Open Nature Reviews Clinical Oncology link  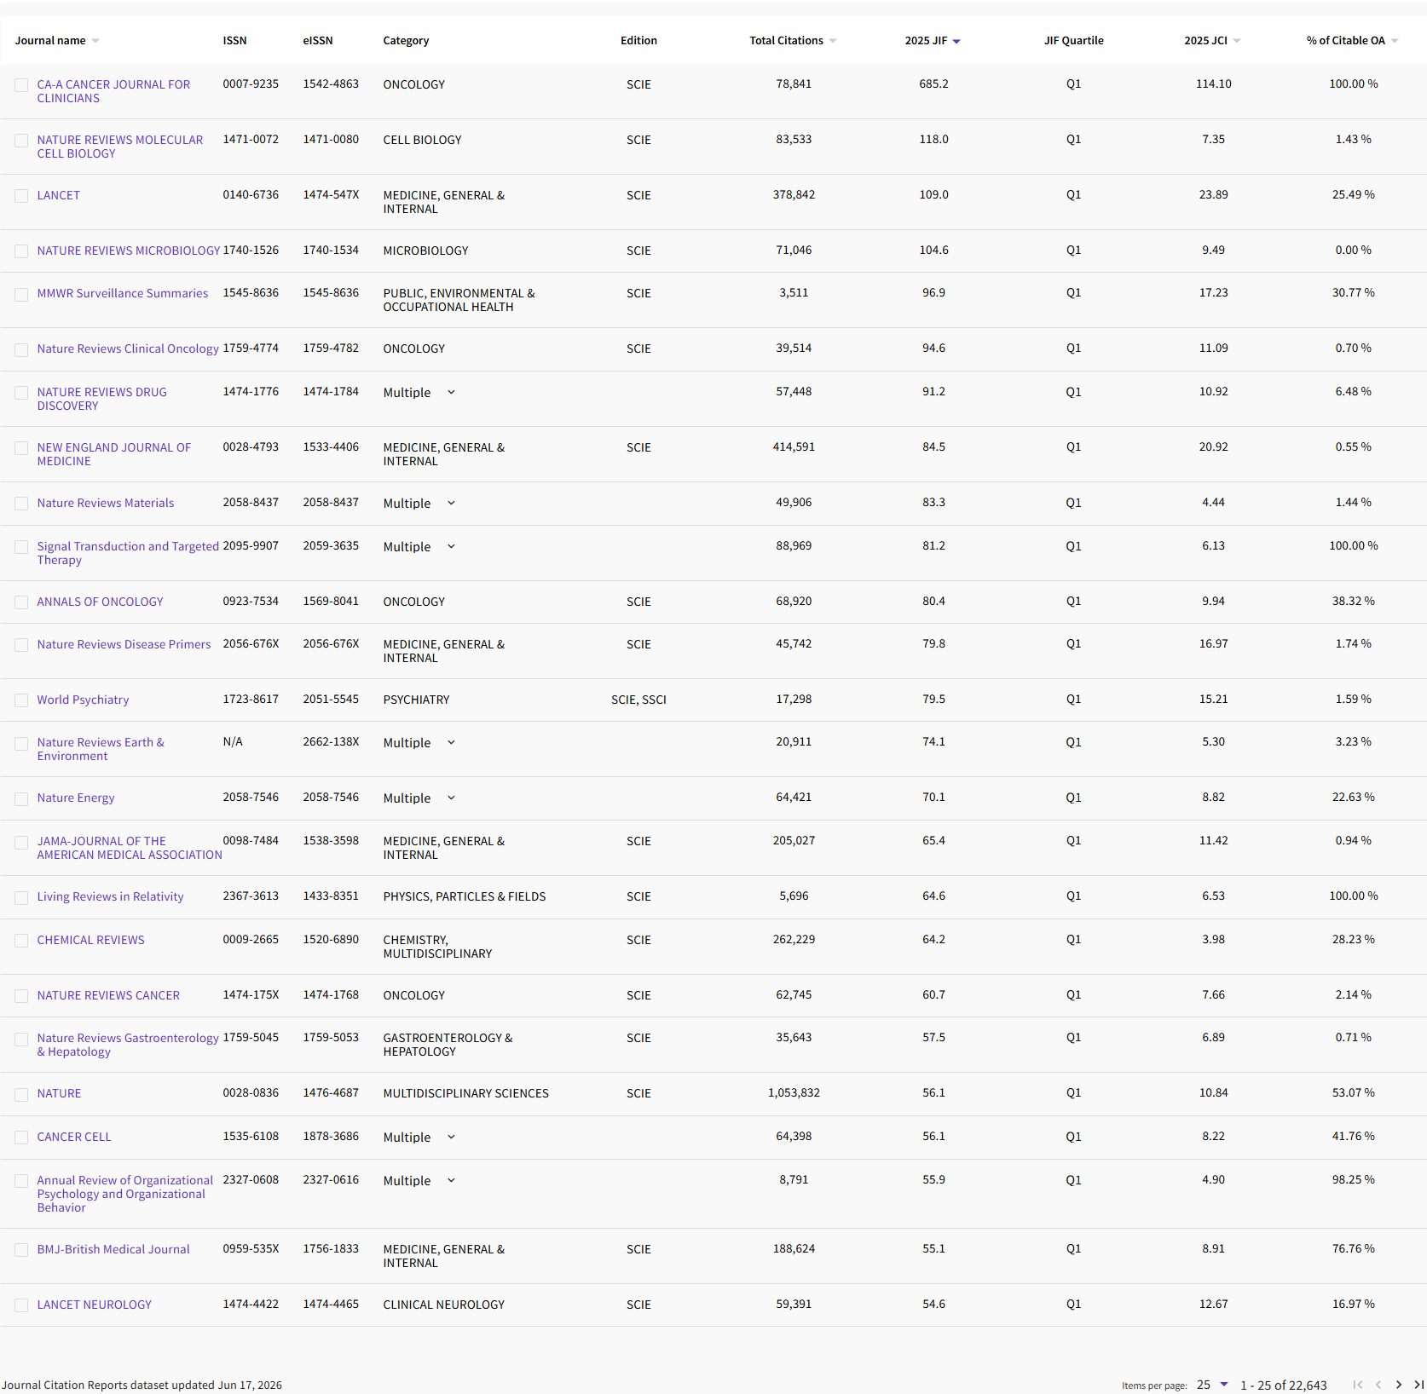pos(128,349)
